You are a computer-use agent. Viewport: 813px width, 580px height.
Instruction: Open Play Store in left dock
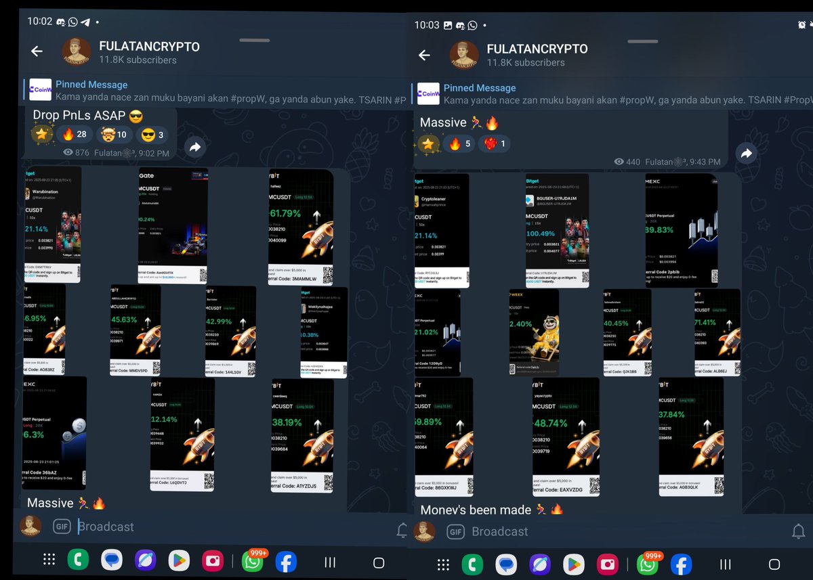(x=179, y=561)
